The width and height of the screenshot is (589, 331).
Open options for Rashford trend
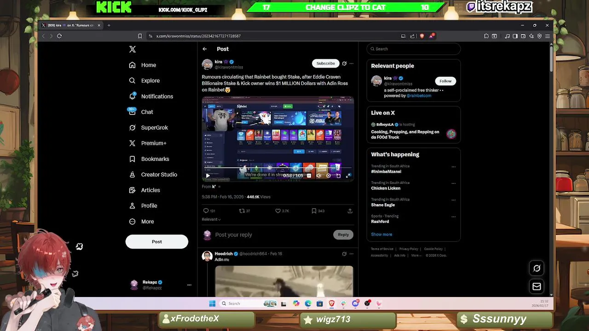coord(454,217)
